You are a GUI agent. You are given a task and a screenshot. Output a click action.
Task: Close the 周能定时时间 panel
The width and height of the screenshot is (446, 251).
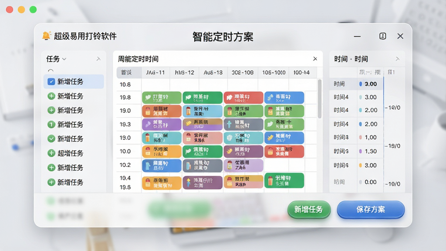tap(315, 59)
